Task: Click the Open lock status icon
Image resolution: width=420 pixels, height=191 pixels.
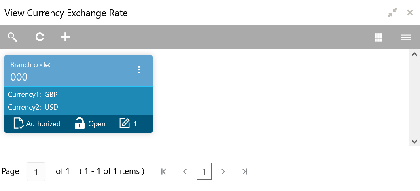Action: [x=80, y=123]
